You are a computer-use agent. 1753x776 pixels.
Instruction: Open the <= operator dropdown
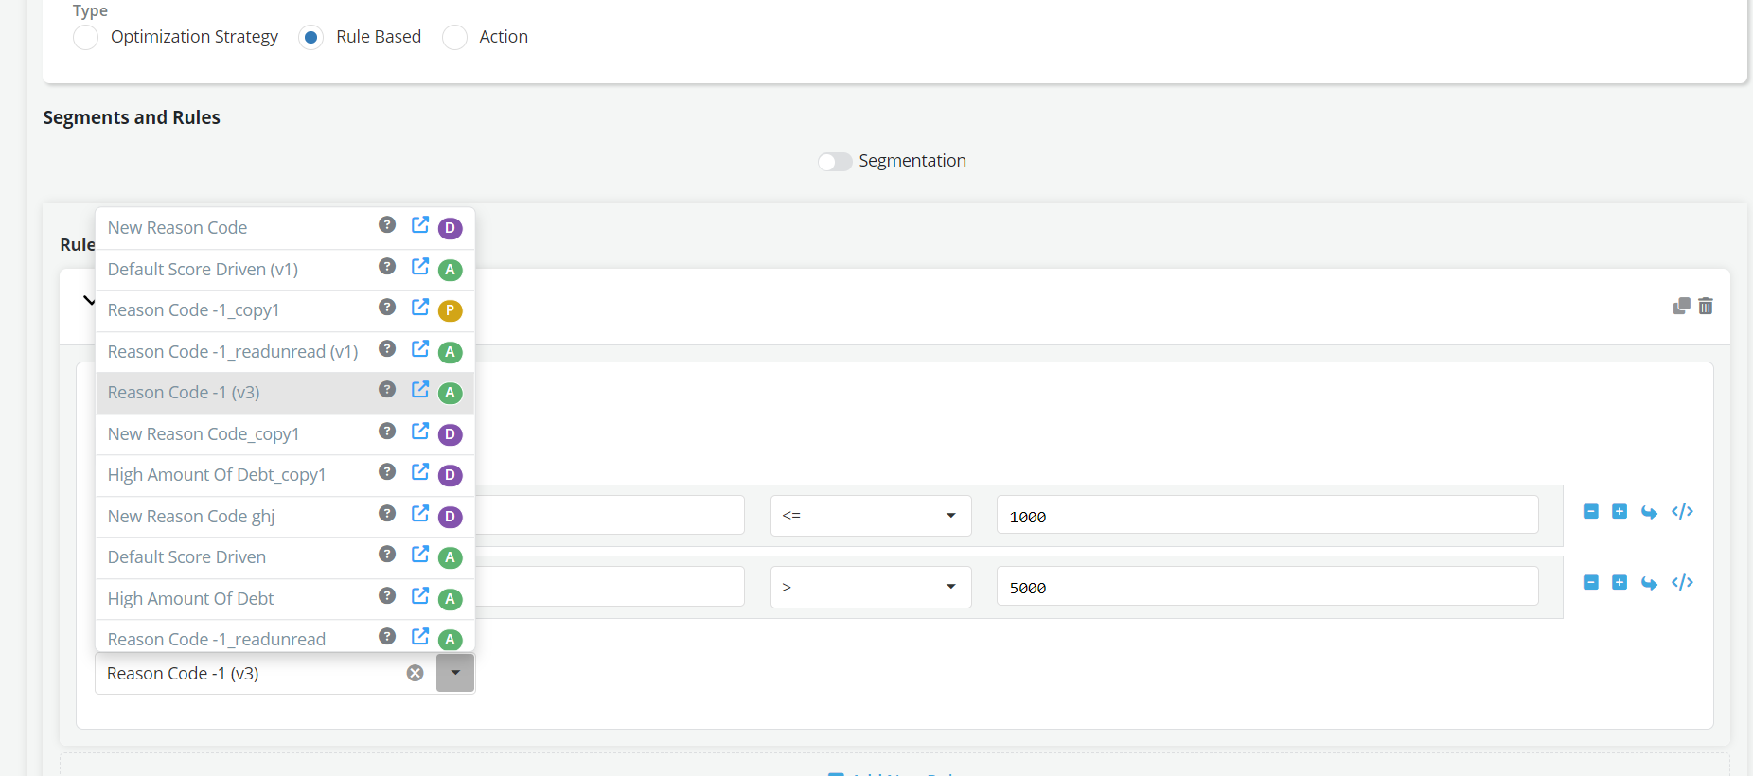(870, 516)
